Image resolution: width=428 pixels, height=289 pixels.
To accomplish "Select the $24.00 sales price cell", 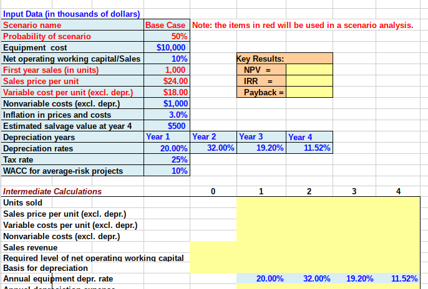I will click(x=167, y=81).
